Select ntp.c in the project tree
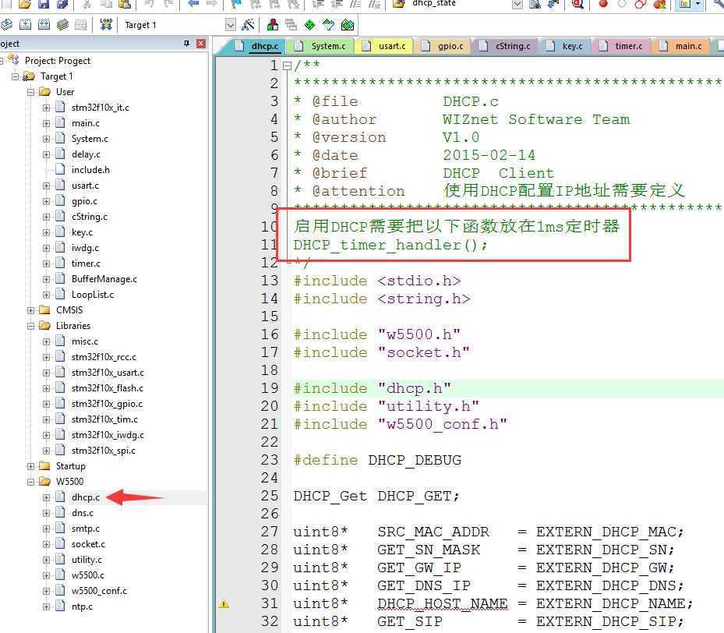This screenshot has width=724, height=633. click(82, 606)
